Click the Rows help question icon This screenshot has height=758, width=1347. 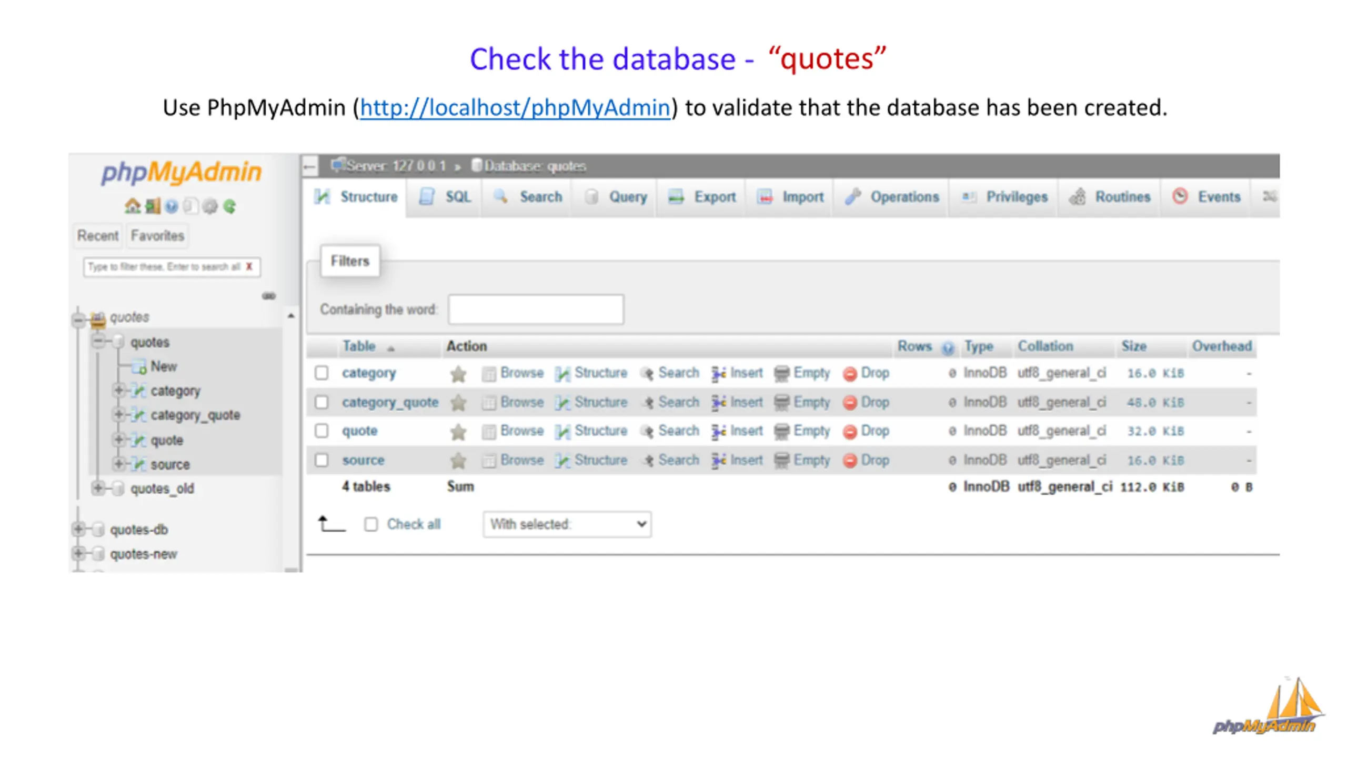[x=948, y=347]
